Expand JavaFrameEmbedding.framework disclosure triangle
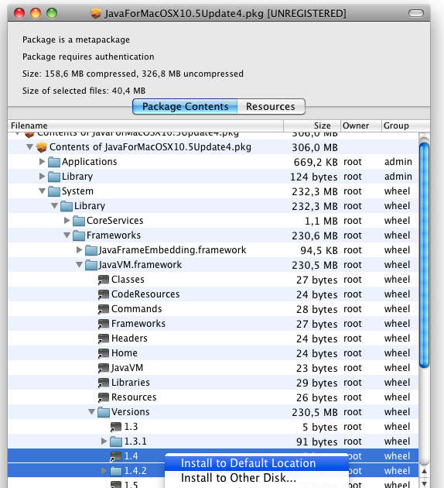This screenshot has height=488, width=444. [x=79, y=249]
